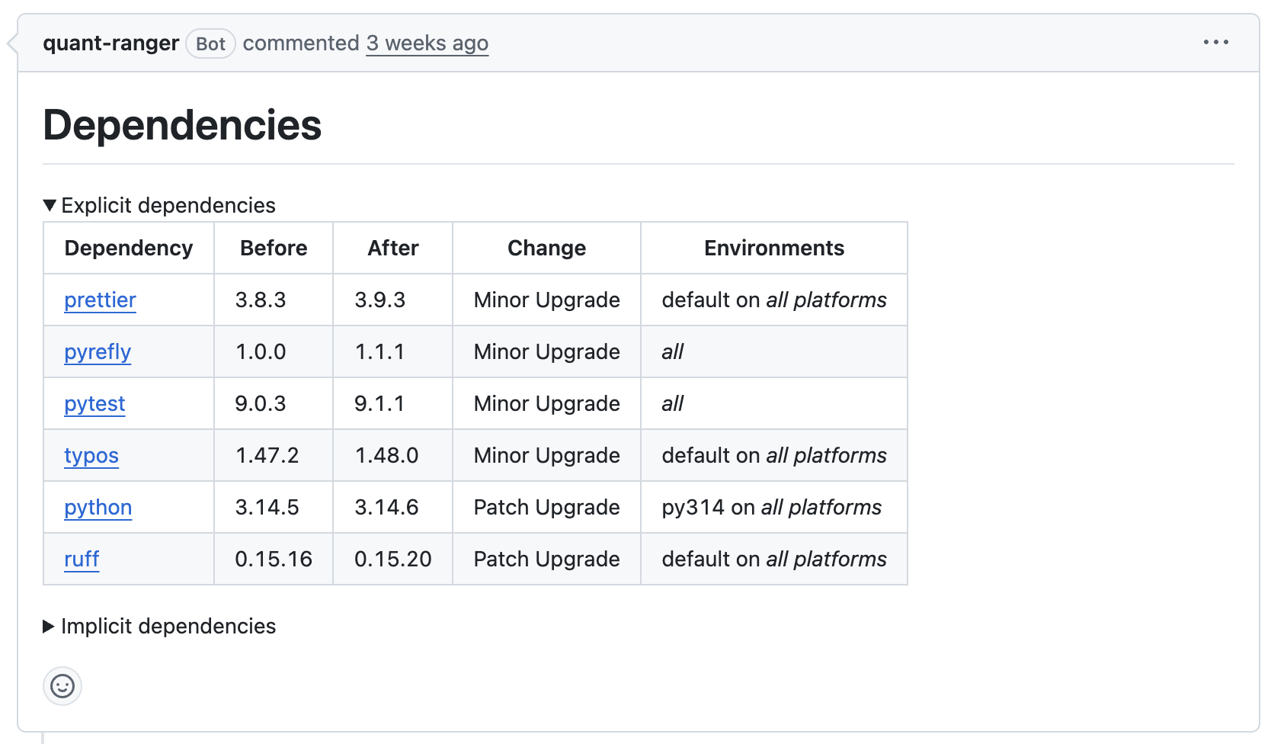Screen dimensions: 1271x744
Task: Click the Patch Upgrade cell for ruff
Action: click(547, 560)
